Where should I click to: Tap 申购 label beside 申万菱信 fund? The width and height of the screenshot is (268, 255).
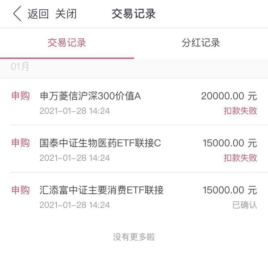[21, 96]
